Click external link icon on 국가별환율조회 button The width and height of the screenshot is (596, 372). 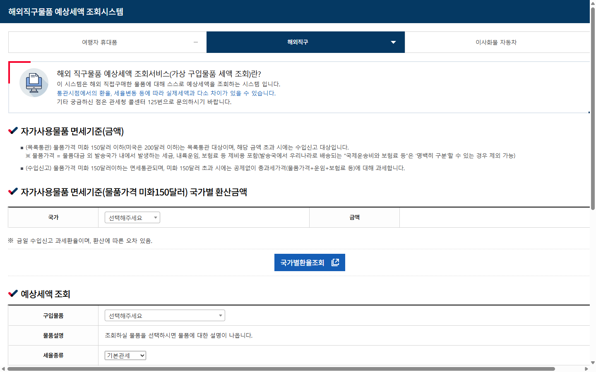coord(335,262)
